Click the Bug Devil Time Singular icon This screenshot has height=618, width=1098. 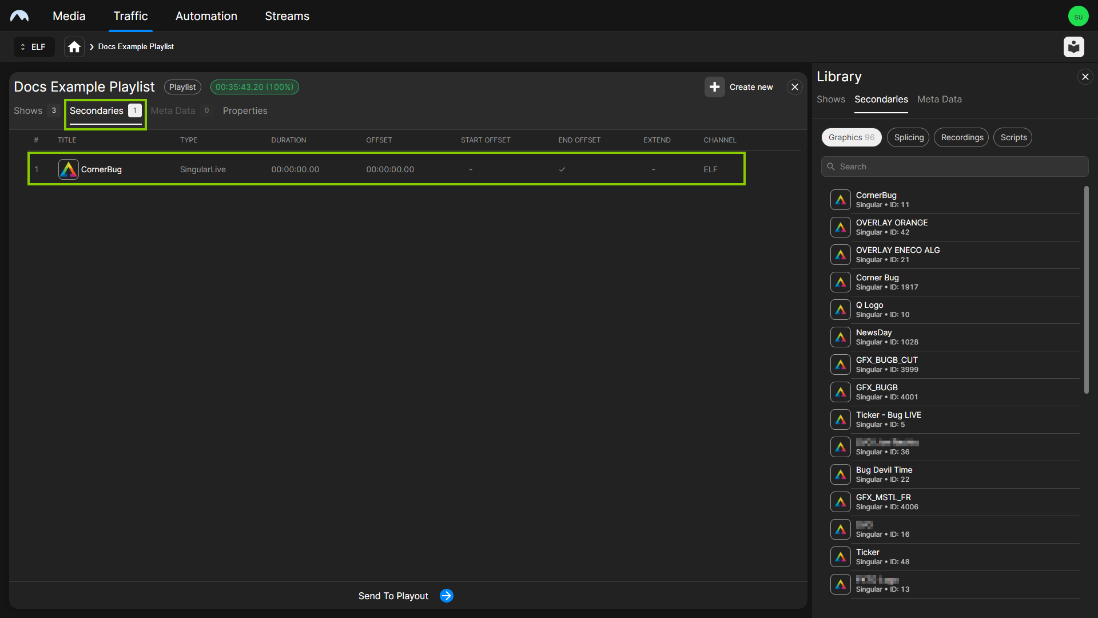coord(840,474)
